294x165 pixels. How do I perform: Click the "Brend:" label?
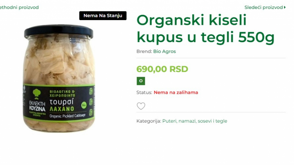pos(144,51)
